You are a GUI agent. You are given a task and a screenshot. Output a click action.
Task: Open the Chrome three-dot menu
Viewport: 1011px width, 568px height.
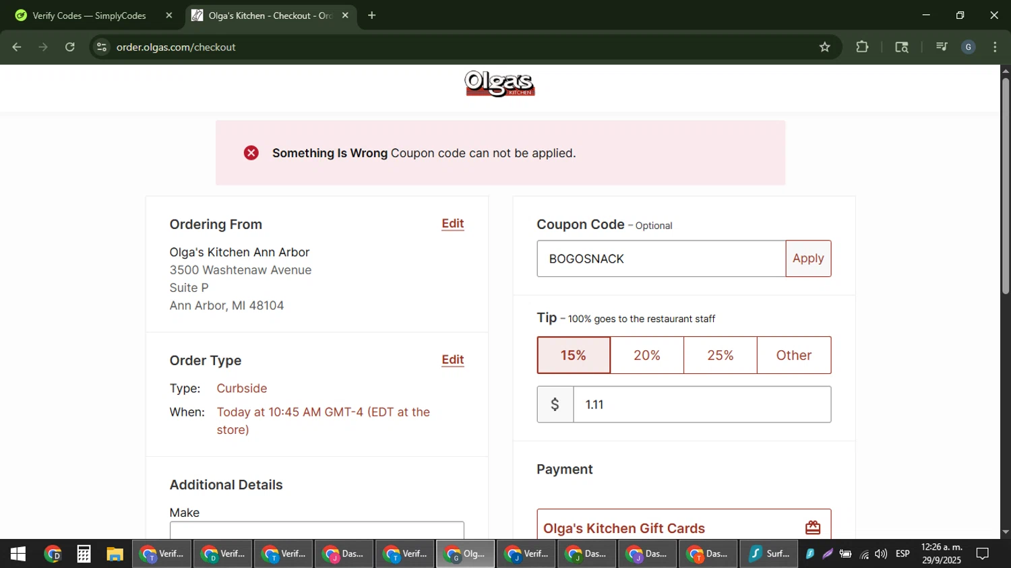click(x=995, y=47)
